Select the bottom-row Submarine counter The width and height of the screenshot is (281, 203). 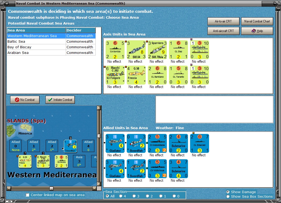pos(179,169)
